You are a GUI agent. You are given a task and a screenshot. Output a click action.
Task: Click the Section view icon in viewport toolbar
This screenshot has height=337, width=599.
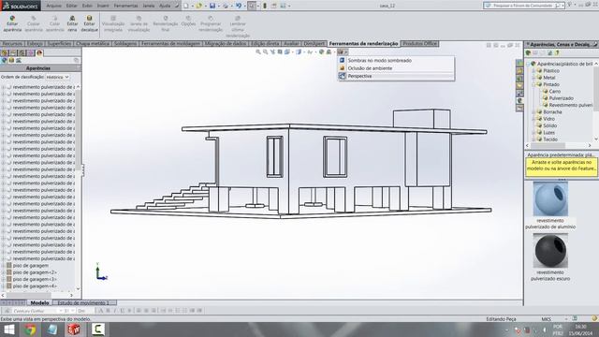point(280,52)
